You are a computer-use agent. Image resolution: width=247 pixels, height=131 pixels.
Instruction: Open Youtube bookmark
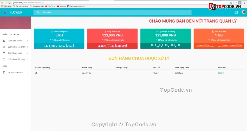click(x=61, y=6)
